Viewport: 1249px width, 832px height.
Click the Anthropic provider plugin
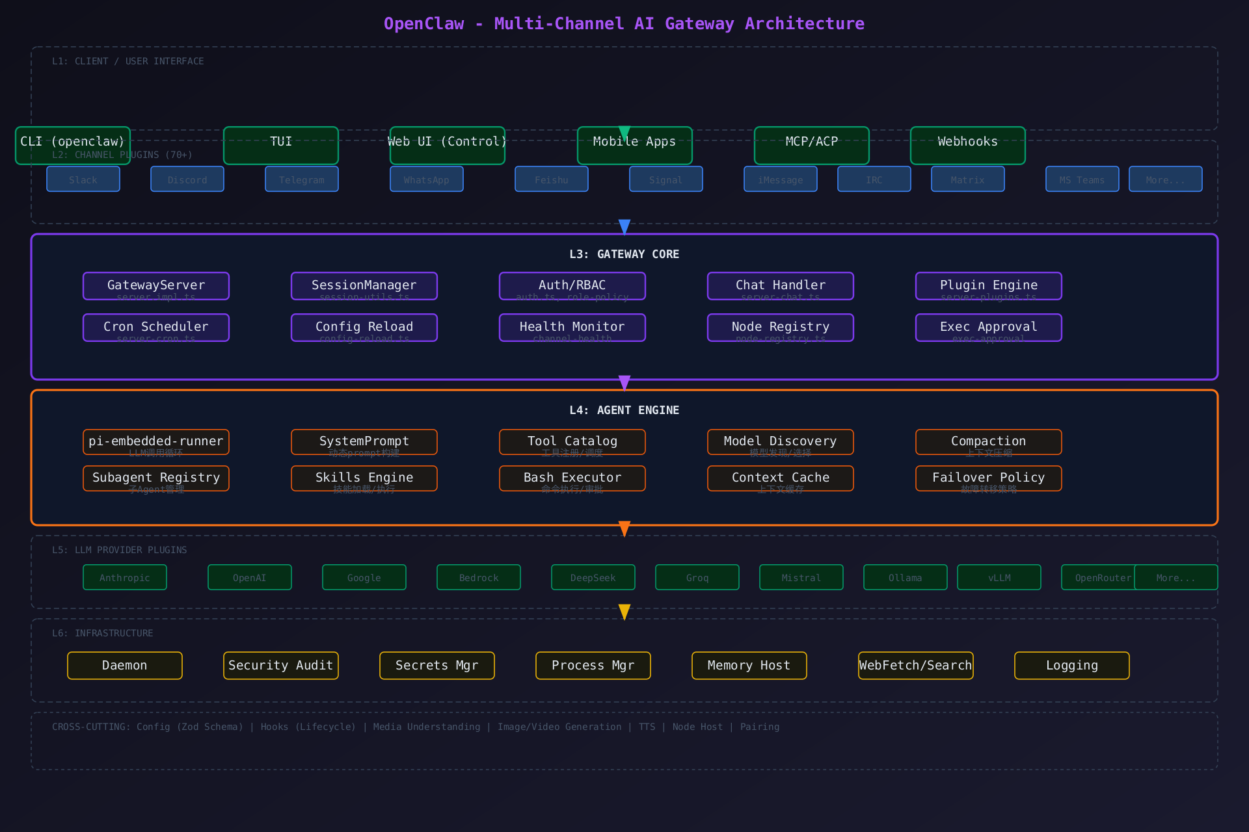point(125,577)
